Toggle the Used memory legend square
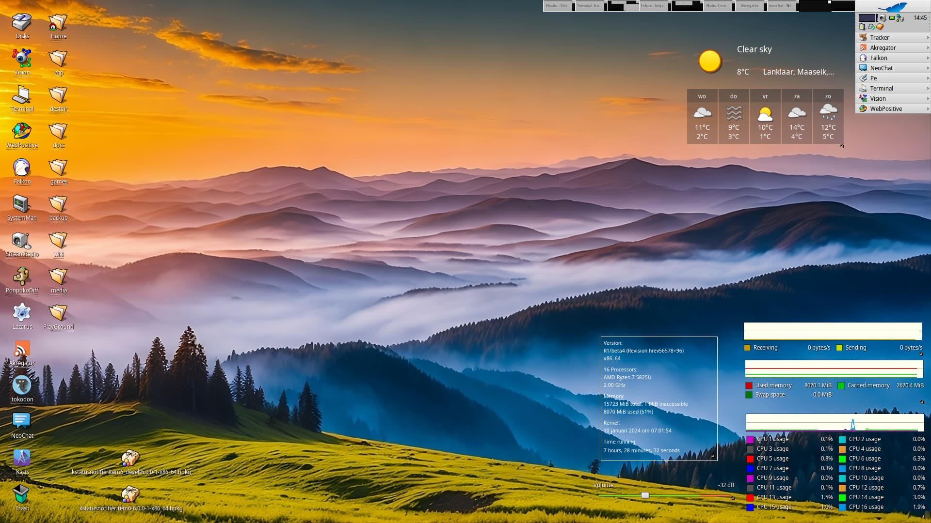 749,386
